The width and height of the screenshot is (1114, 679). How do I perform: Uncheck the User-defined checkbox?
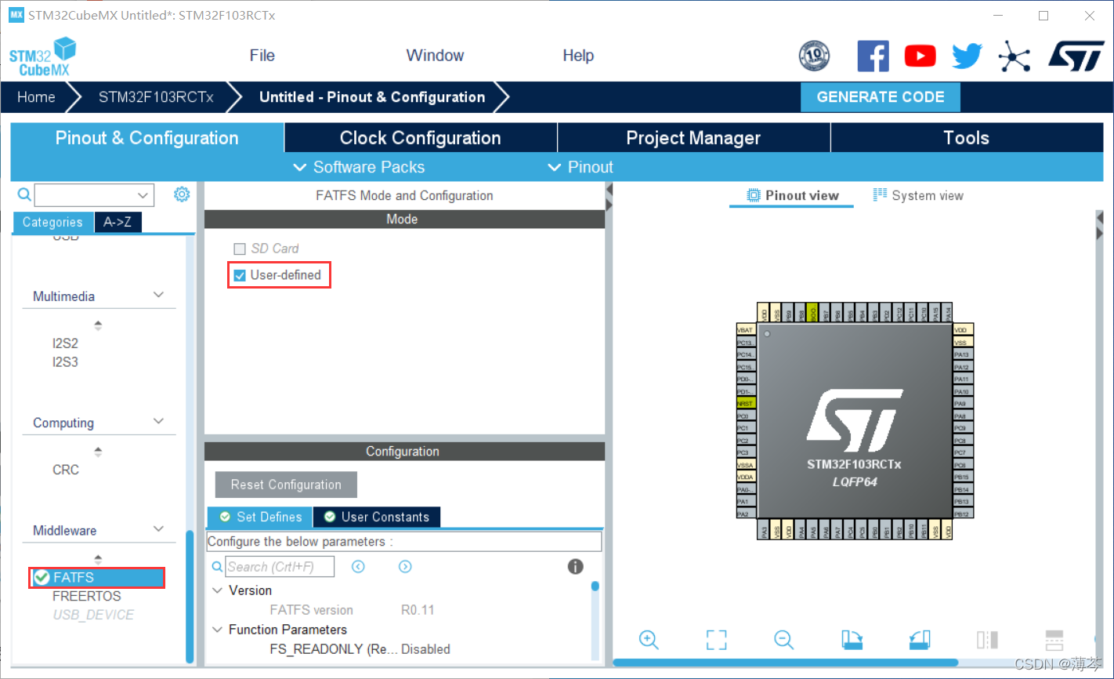pos(240,275)
